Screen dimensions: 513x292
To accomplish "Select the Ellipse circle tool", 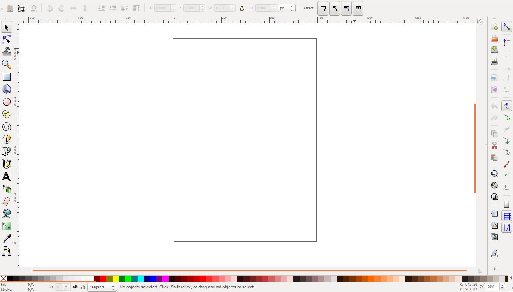I will (7, 102).
